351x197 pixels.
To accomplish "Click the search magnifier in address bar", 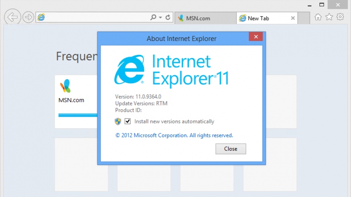I will (153, 18).
